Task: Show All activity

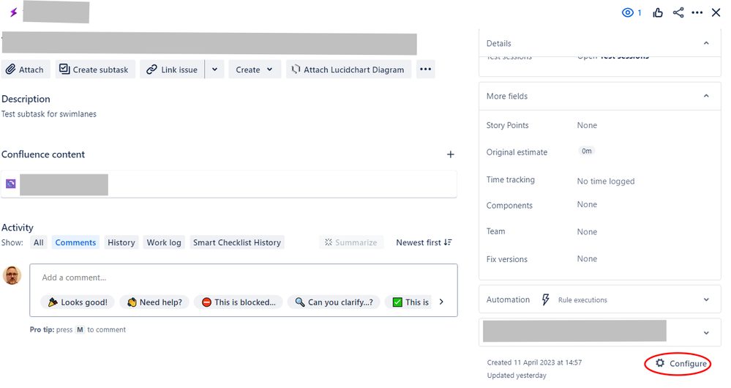Action: (x=39, y=242)
